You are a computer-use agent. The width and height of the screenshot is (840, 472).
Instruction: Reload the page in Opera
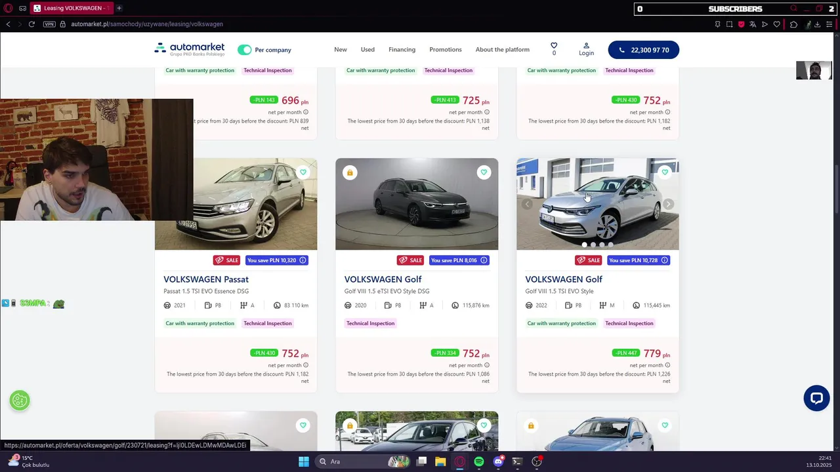31,24
